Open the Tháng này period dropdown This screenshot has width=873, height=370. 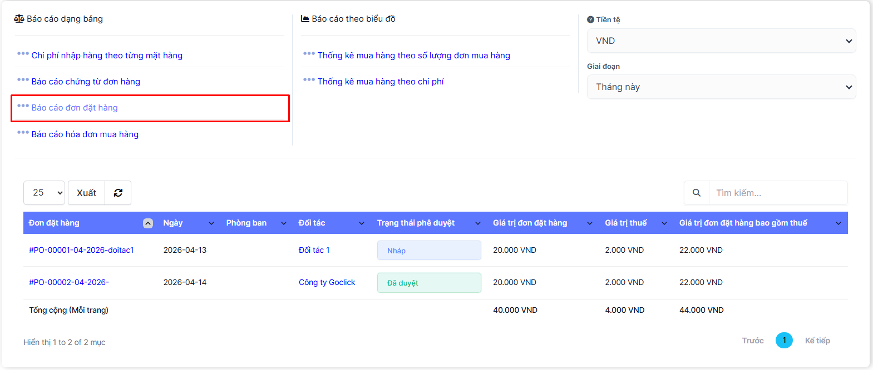[x=721, y=87]
